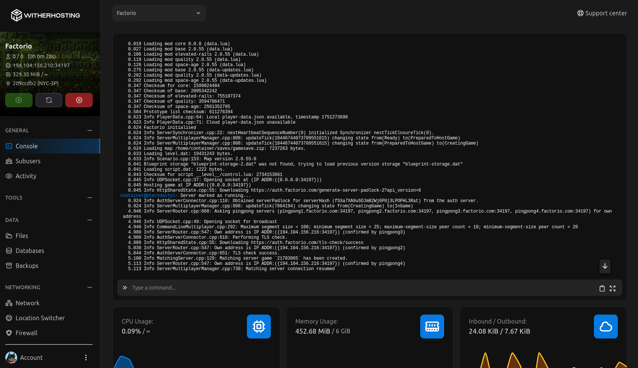Expand console to fullscreen

[613, 288]
